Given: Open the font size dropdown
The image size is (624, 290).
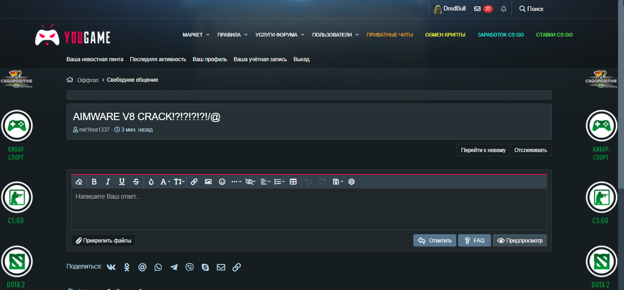Looking at the screenshot, I should [179, 182].
